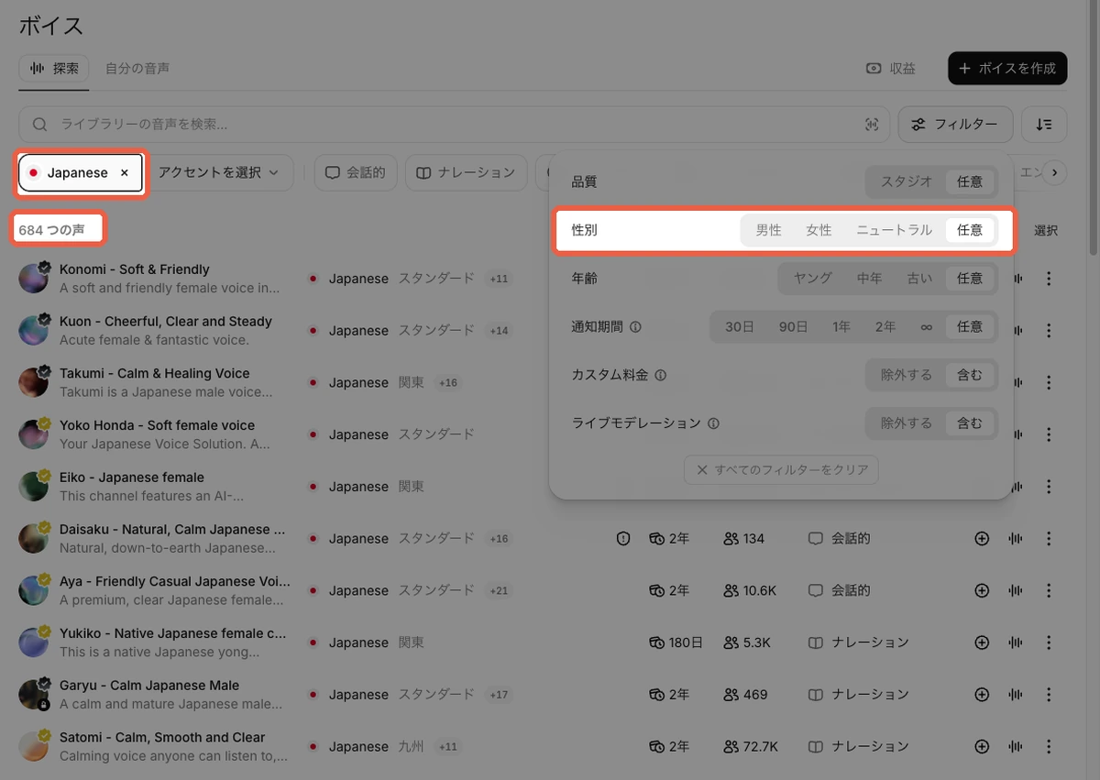
Task: Set live moderation to 除外する
Action: tap(907, 423)
